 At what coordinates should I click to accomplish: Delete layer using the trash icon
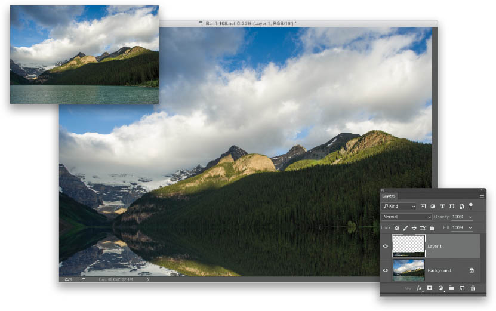(472, 288)
